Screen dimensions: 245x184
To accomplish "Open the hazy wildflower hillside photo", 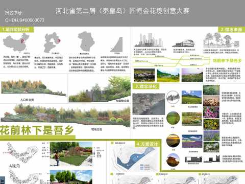I will (192, 75).
